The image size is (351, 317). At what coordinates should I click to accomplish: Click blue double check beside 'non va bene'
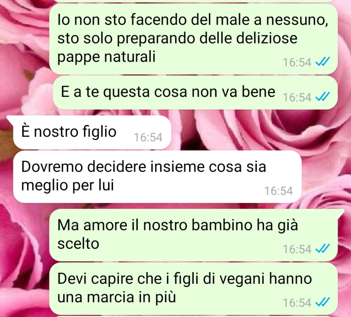(x=323, y=97)
